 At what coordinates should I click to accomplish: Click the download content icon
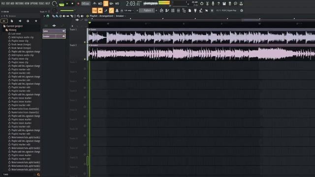[241, 3]
